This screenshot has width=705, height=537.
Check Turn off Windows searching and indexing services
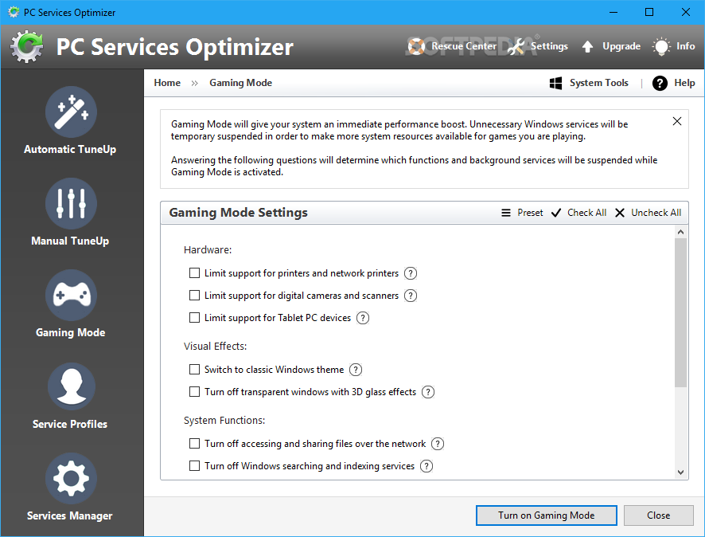click(194, 466)
